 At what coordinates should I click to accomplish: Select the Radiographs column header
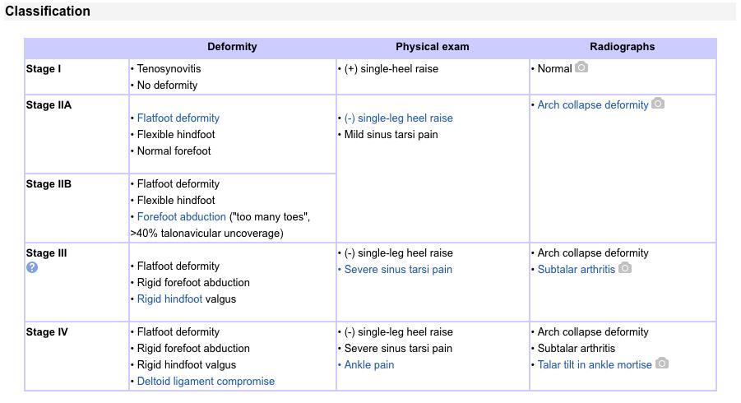(623, 47)
